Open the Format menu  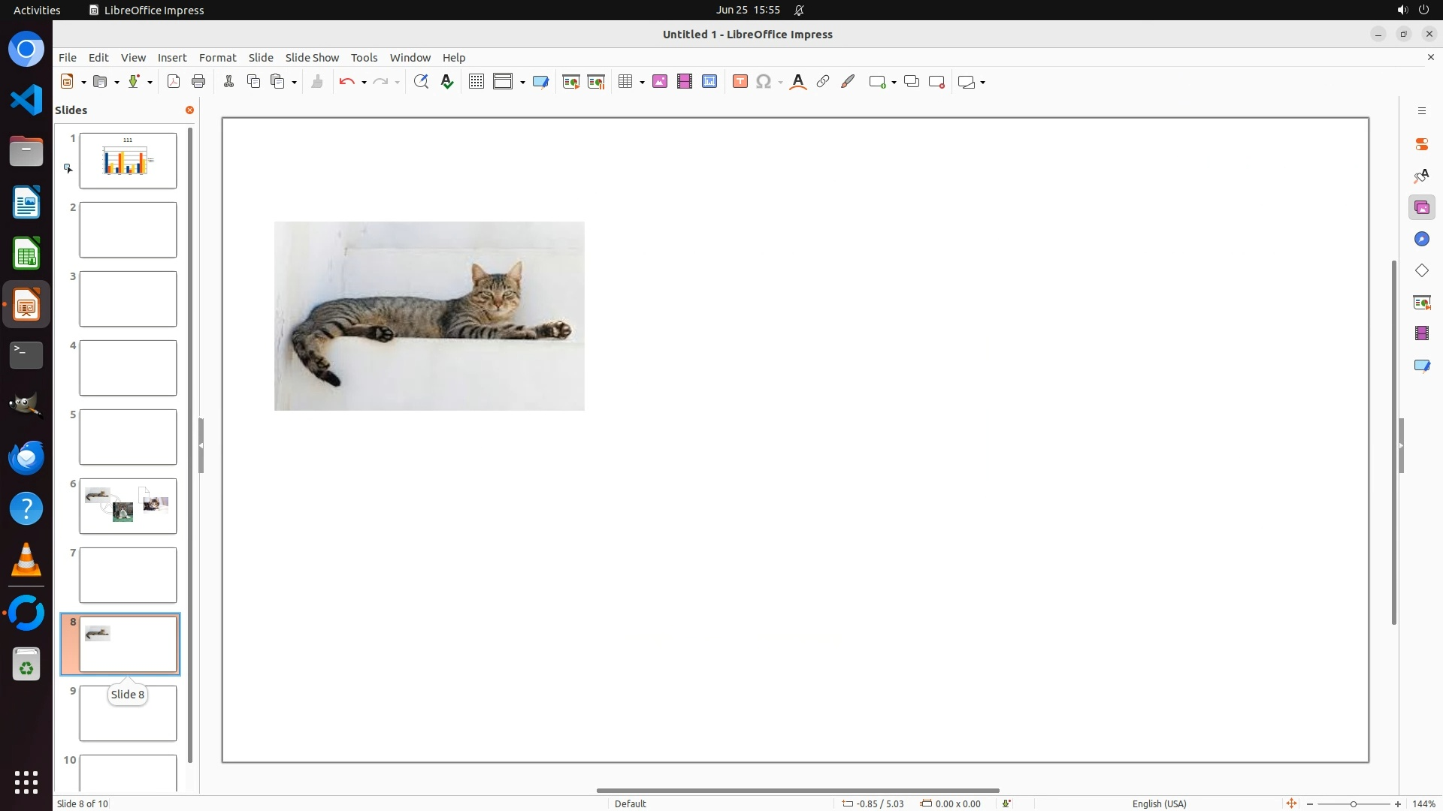[x=217, y=58]
